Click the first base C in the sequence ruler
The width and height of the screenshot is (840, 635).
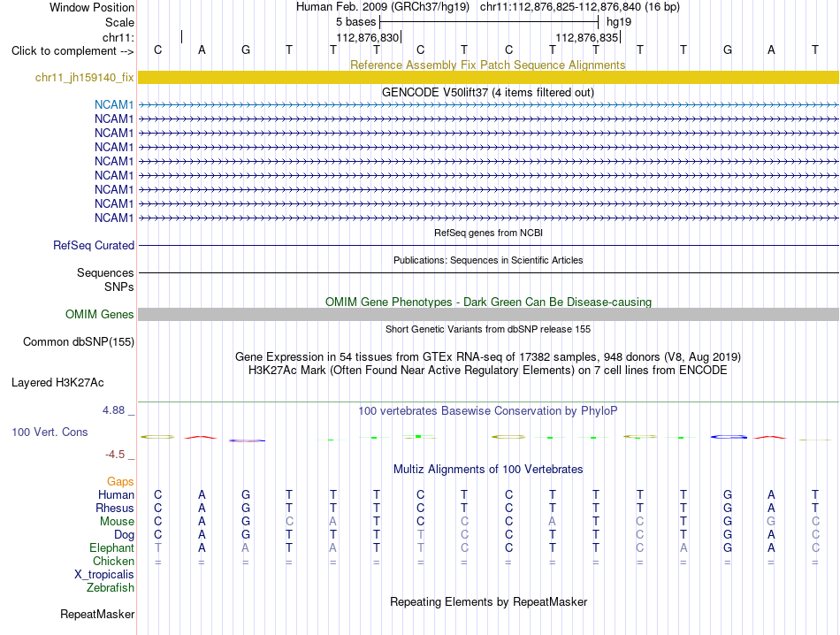(x=157, y=50)
